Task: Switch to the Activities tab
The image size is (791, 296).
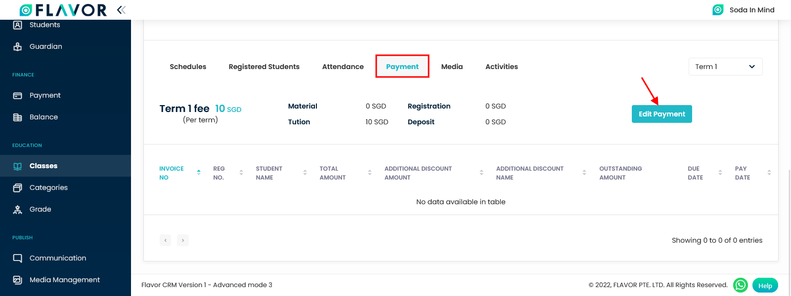Action: 502,67
